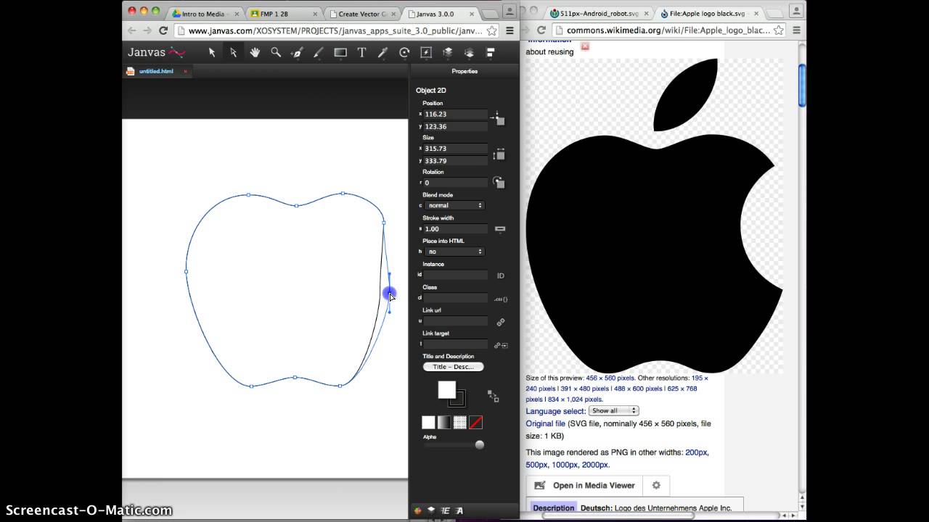The height and width of the screenshot is (522, 929).
Task: Click the Title – Desc... button
Action: pos(453,367)
